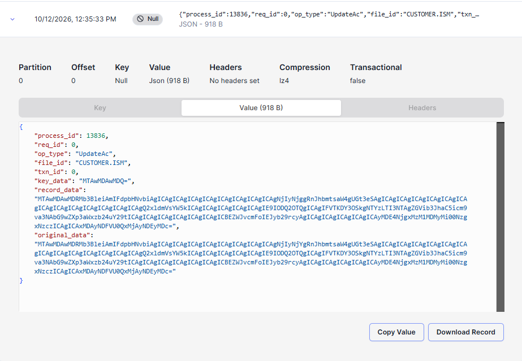Click the lz4 compression value
The image size is (522, 361).
point(284,80)
